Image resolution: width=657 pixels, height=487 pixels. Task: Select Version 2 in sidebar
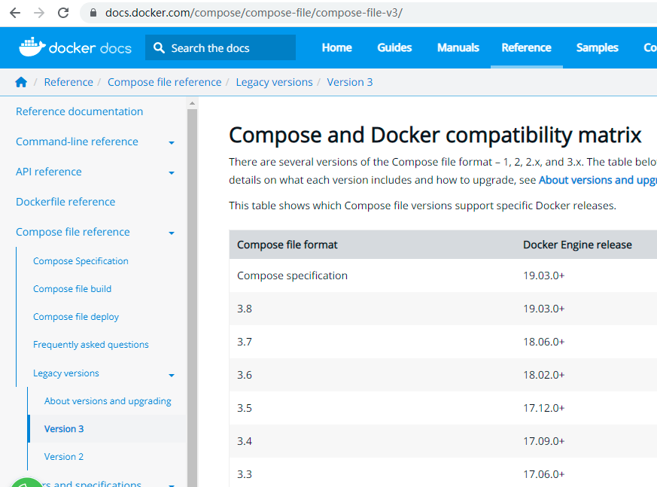click(x=64, y=457)
